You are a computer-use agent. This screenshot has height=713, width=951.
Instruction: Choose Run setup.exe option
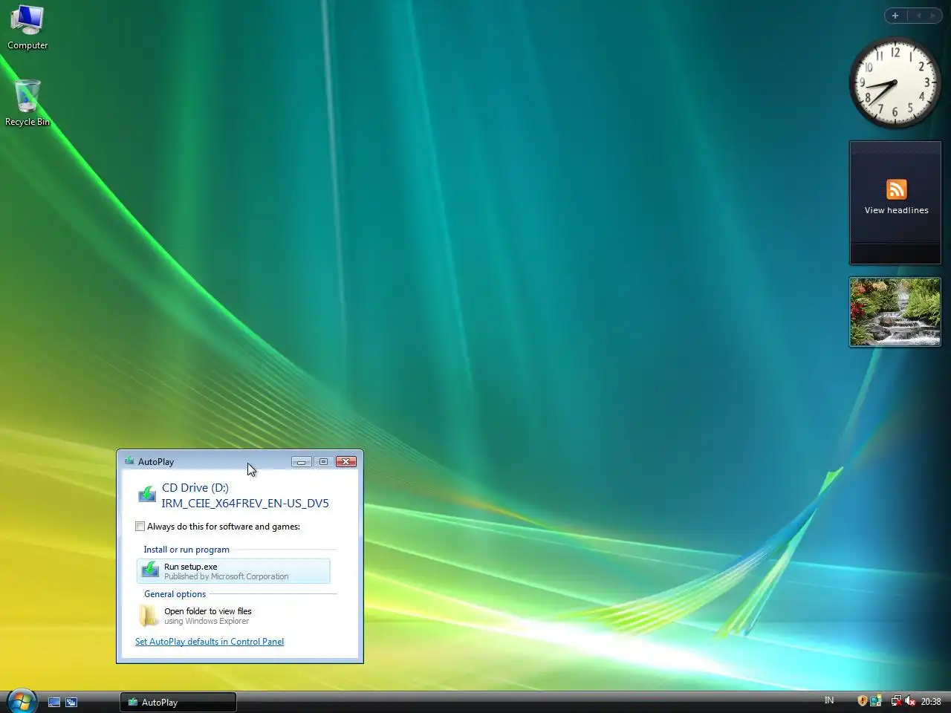[x=233, y=571]
